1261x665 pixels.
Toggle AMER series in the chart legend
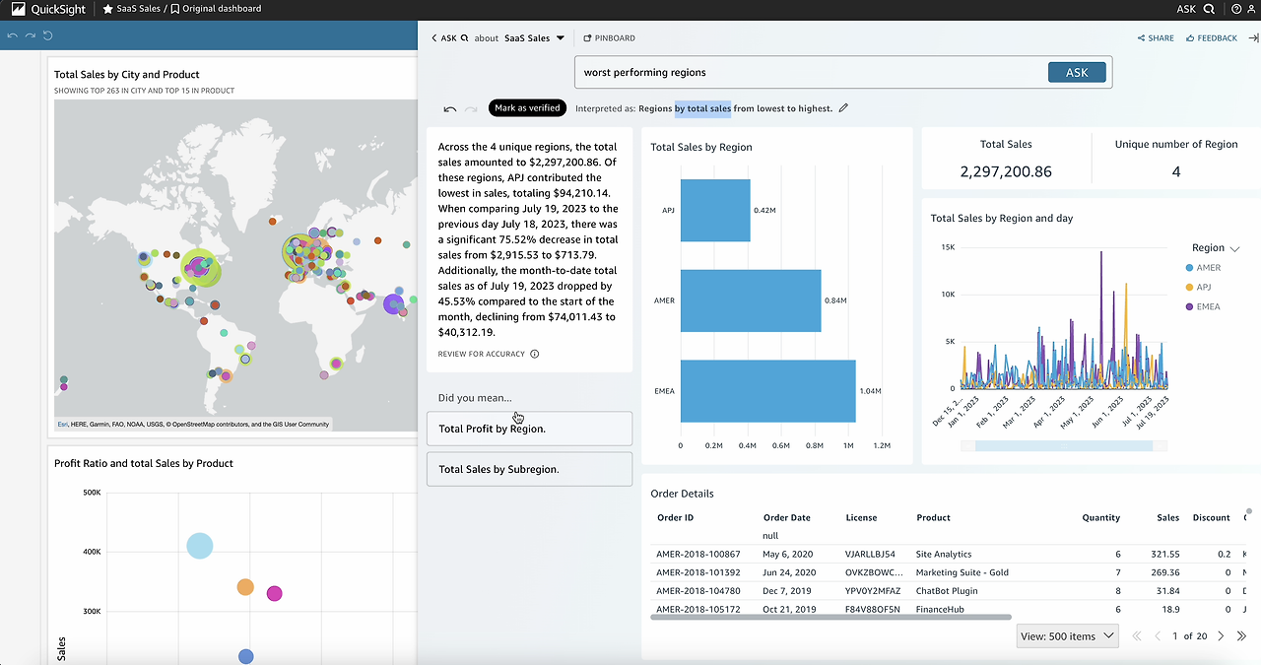[x=1207, y=268]
